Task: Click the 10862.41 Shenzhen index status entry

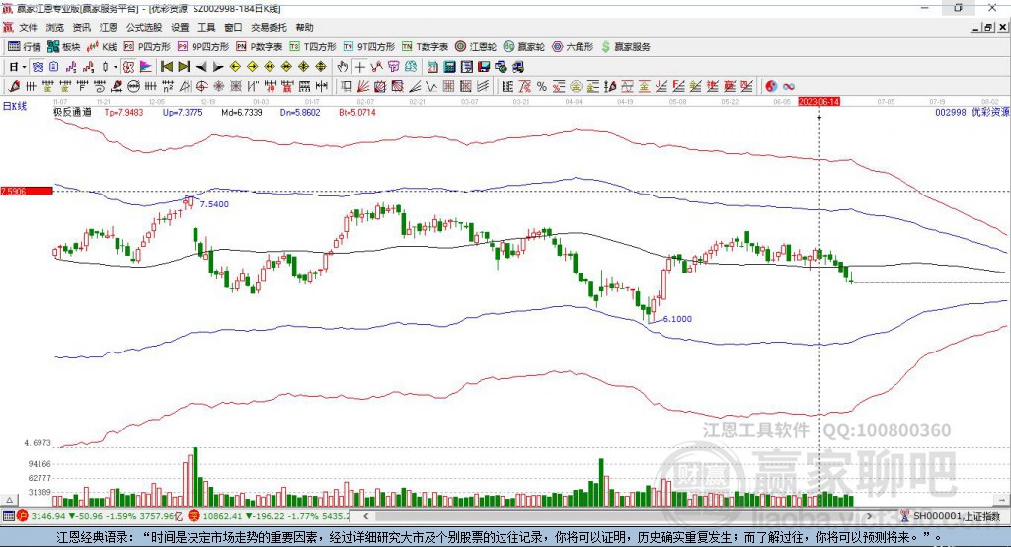Action: point(269,516)
